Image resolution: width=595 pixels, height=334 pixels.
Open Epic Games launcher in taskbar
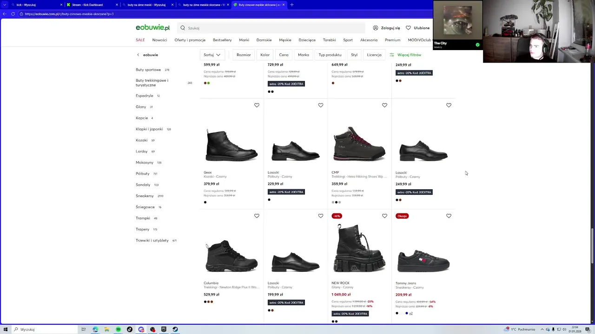tap(164, 329)
